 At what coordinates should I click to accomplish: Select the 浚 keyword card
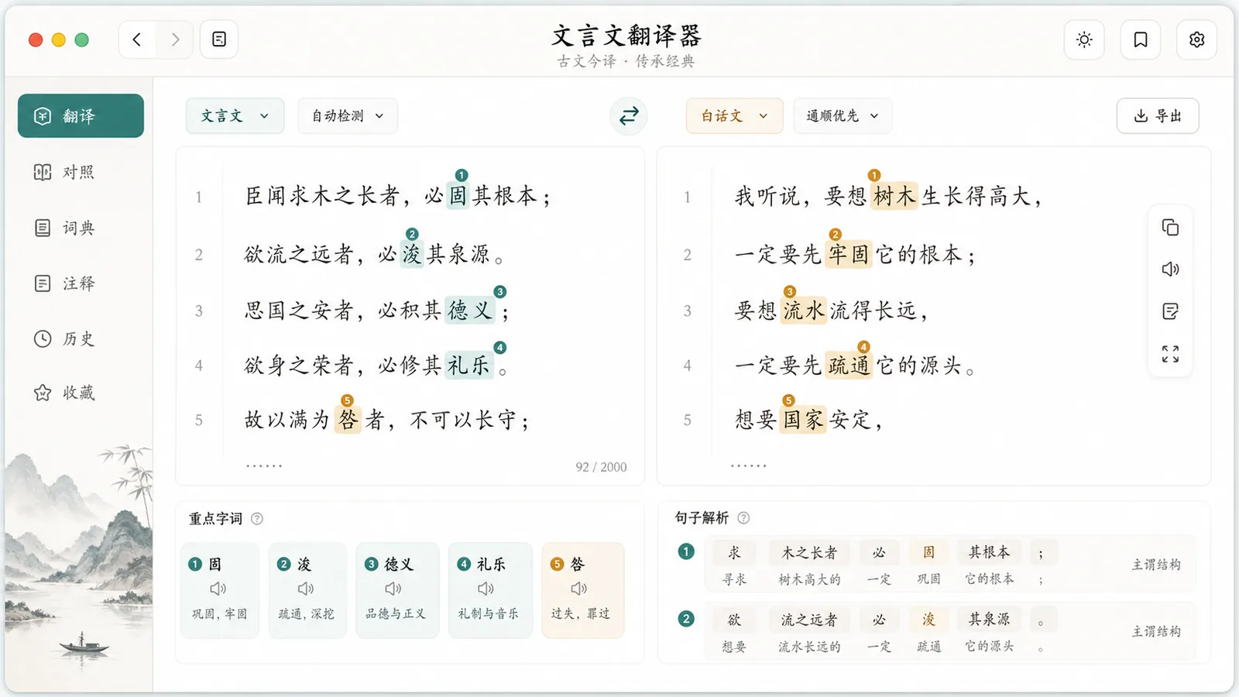[x=307, y=590]
